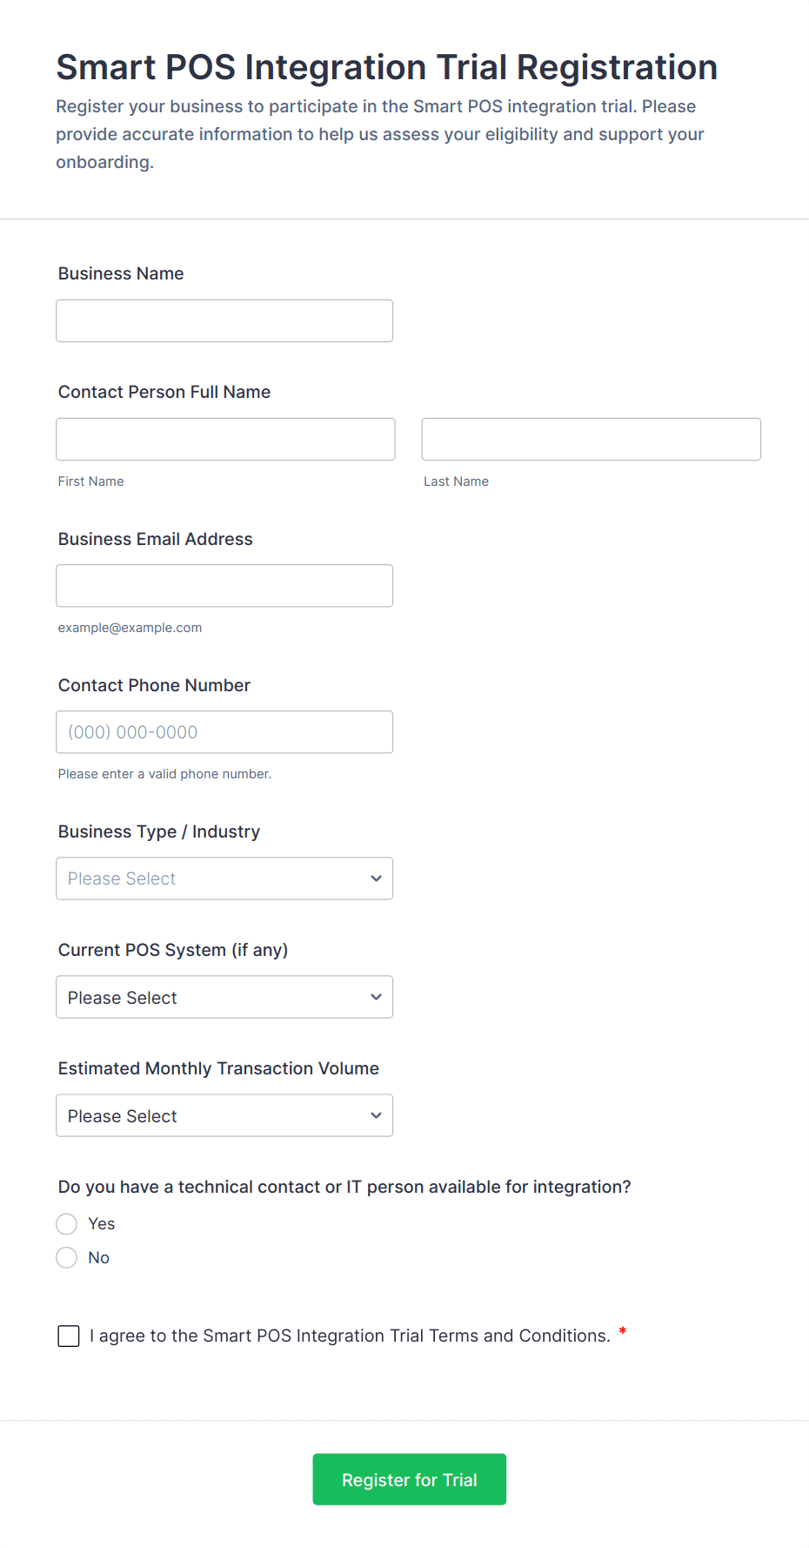Click the Business Name text field

pyautogui.click(x=224, y=321)
